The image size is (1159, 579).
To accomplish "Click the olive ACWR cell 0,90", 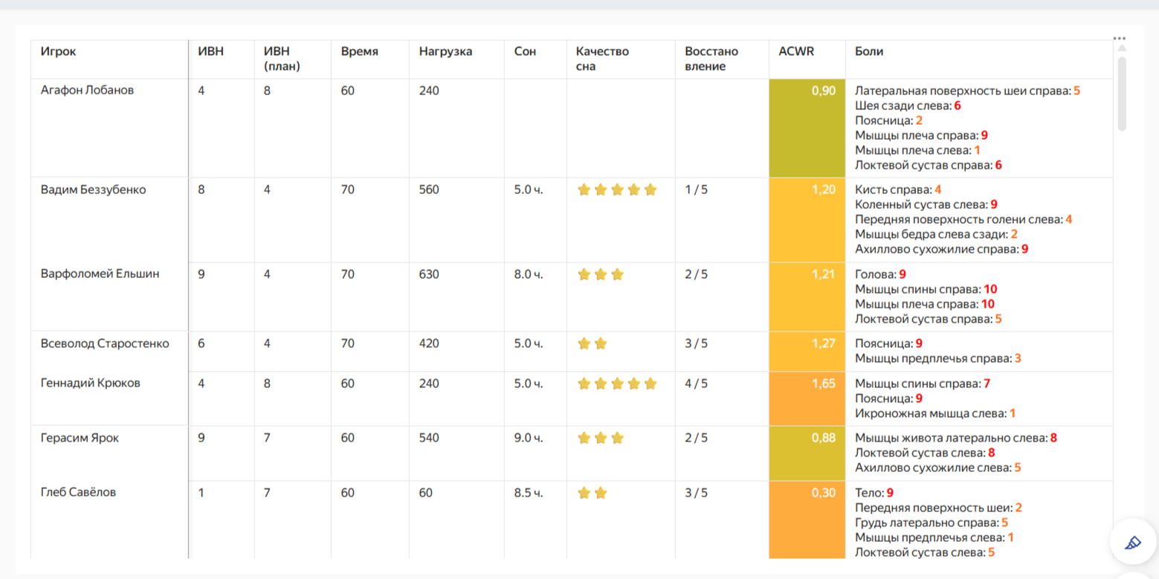I will (807, 128).
